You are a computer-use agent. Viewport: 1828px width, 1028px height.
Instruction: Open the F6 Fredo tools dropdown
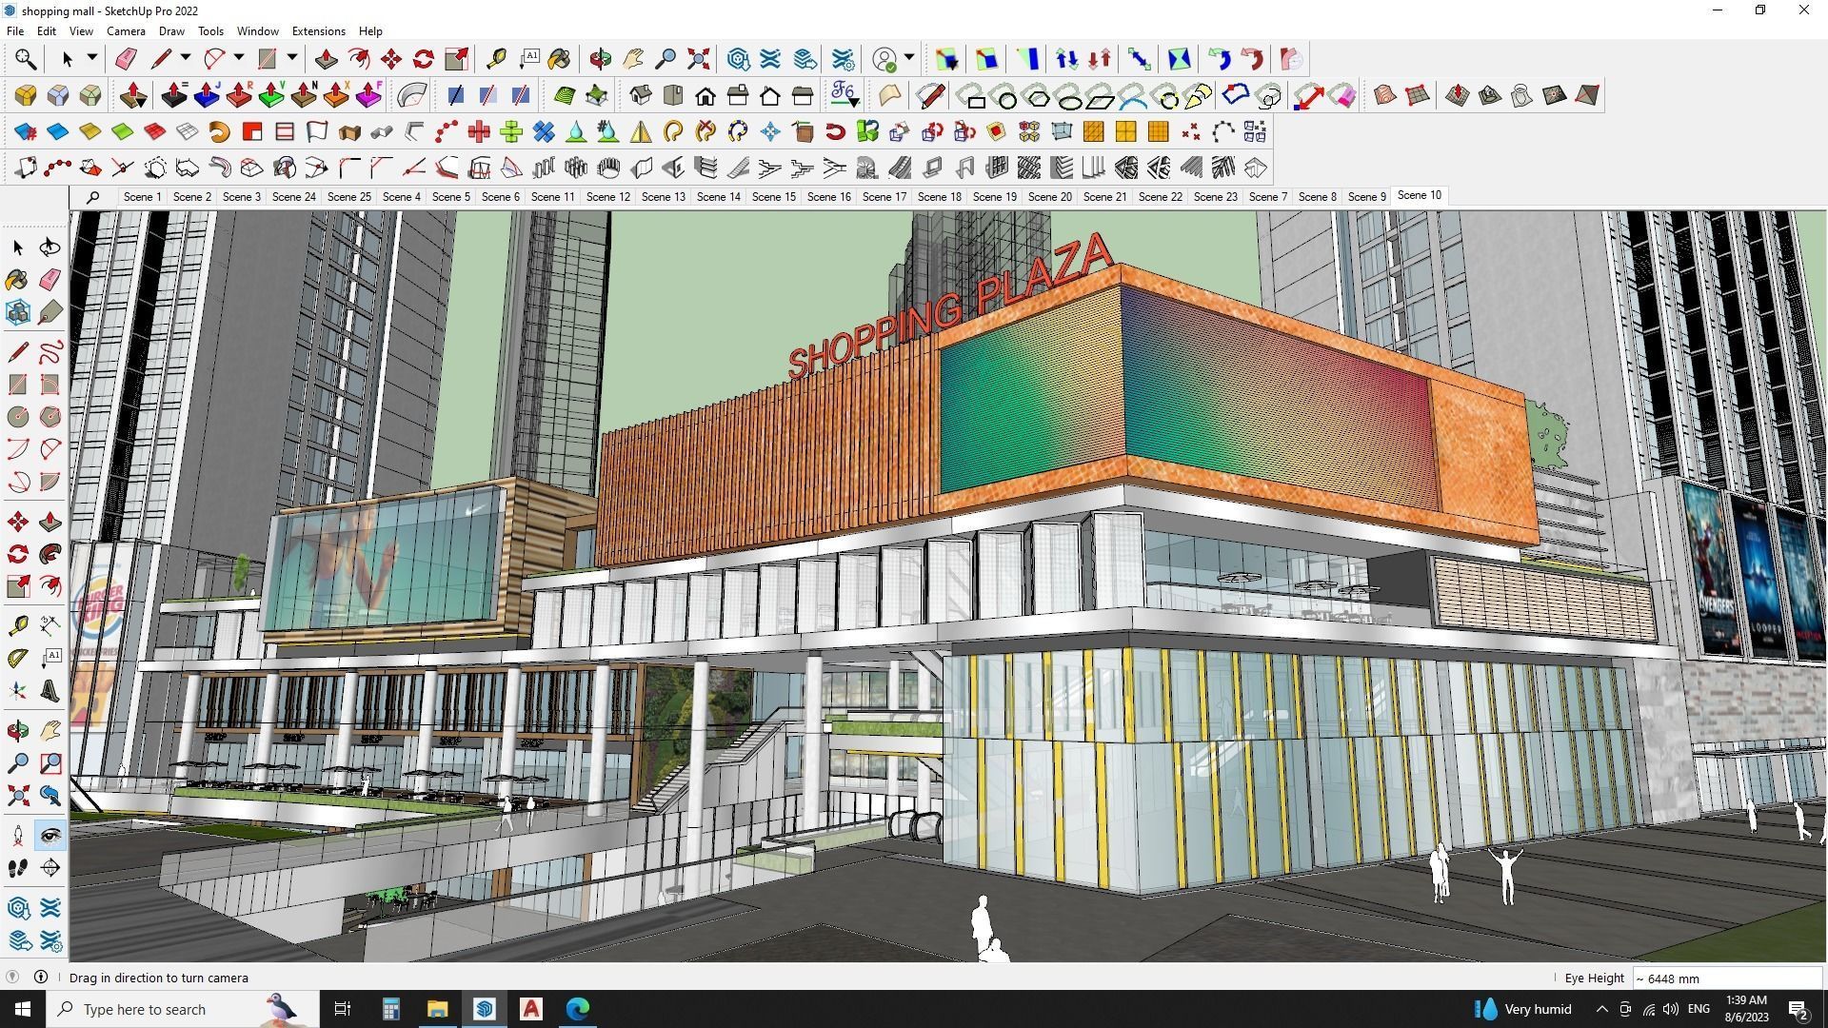point(844,95)
